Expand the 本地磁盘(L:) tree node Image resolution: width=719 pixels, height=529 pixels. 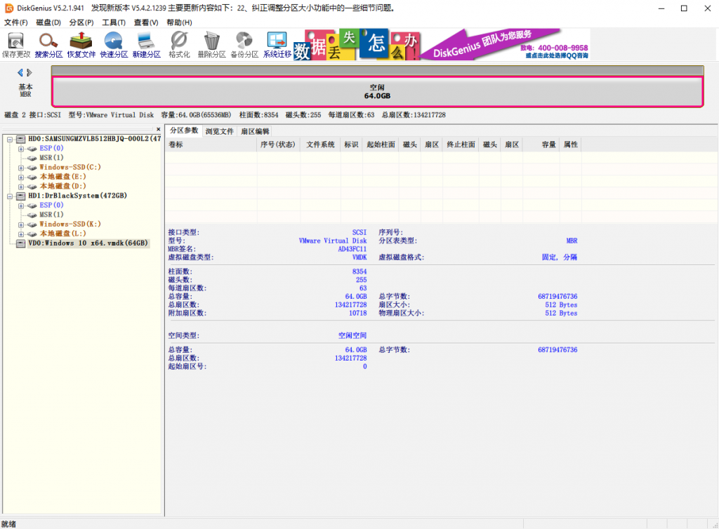20,234
